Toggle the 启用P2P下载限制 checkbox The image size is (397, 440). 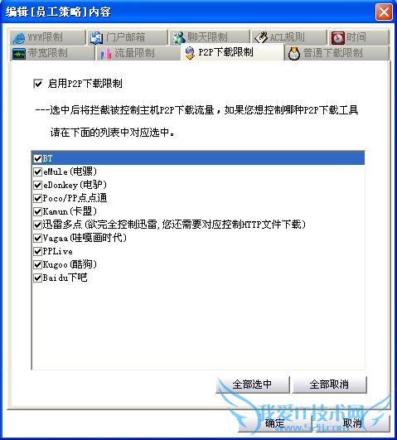(37, 84)
